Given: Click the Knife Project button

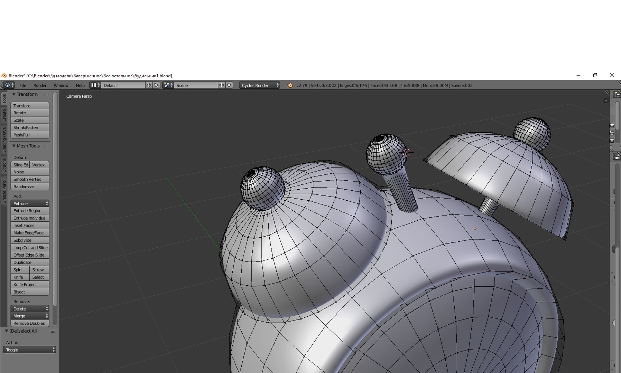Looking at the screenshot, I should (x=30, y=285).
